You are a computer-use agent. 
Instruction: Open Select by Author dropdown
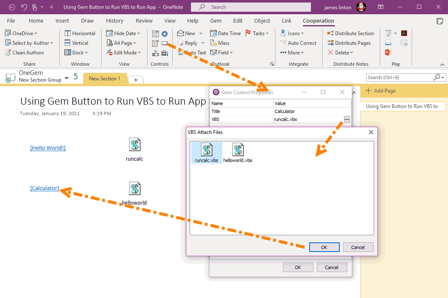(x=29, y=43)
